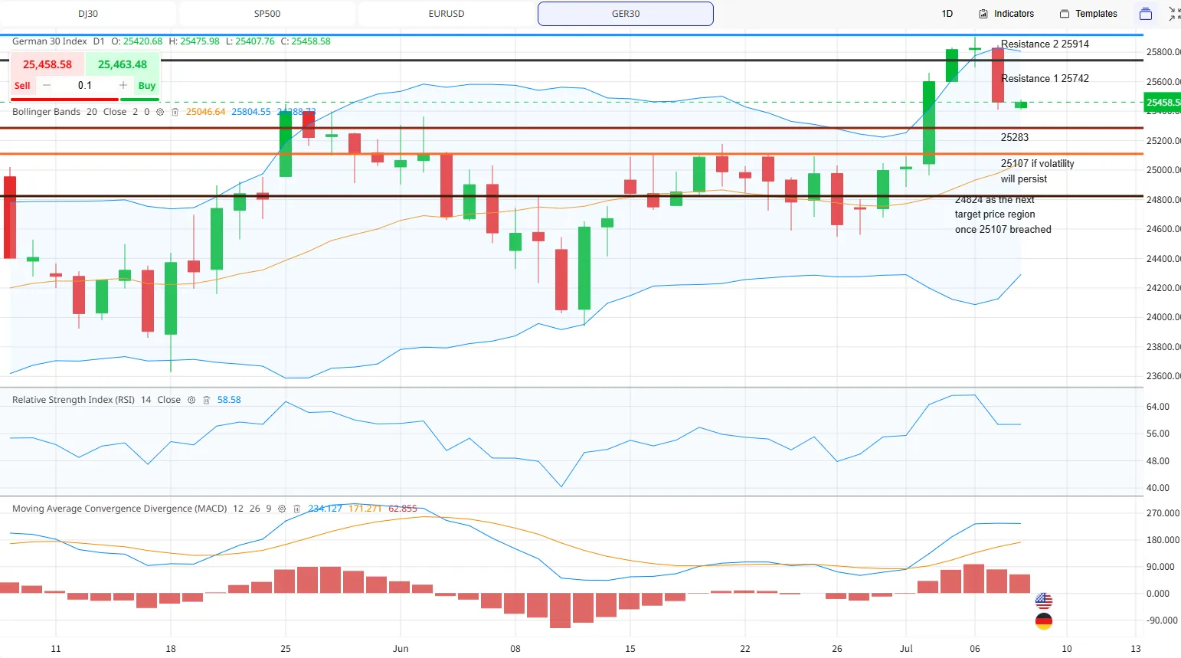
Task: Open the Indicators menu
Action: (1006, 14)
